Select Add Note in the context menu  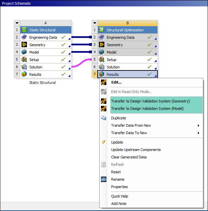click(x=119, y=204)
